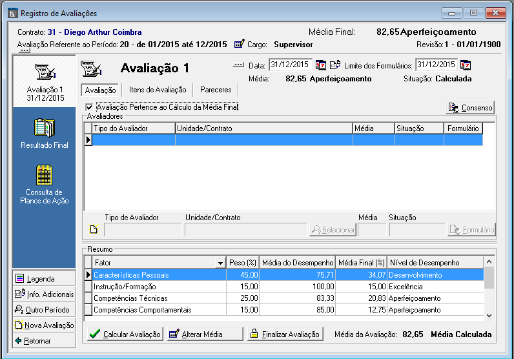The height and width of the screenshot is (359, 514).
Task: Click the ellipsis button under Avaliação Referente
Action: (25, 51)
